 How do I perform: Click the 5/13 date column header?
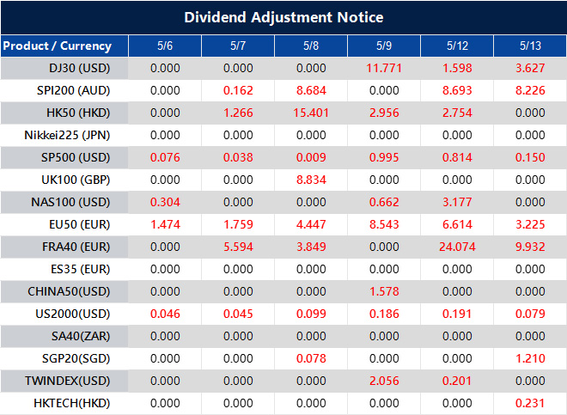click(530, 46)
